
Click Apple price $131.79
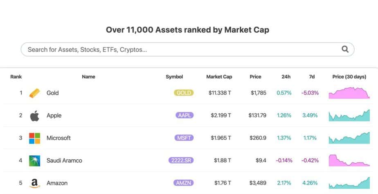click(x=257, y=115)
